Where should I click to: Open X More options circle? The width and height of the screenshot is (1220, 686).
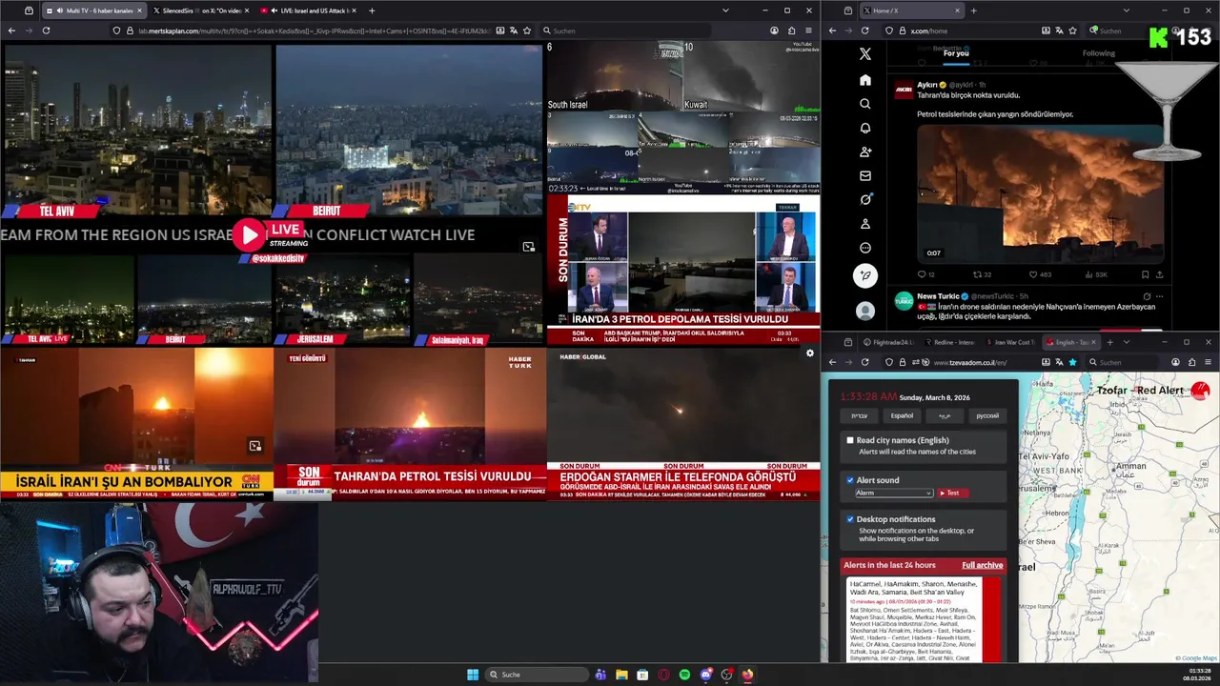click(x=865, y=248)
